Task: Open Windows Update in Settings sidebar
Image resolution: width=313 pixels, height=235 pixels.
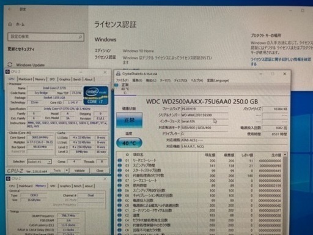Action: coord(31,65)
